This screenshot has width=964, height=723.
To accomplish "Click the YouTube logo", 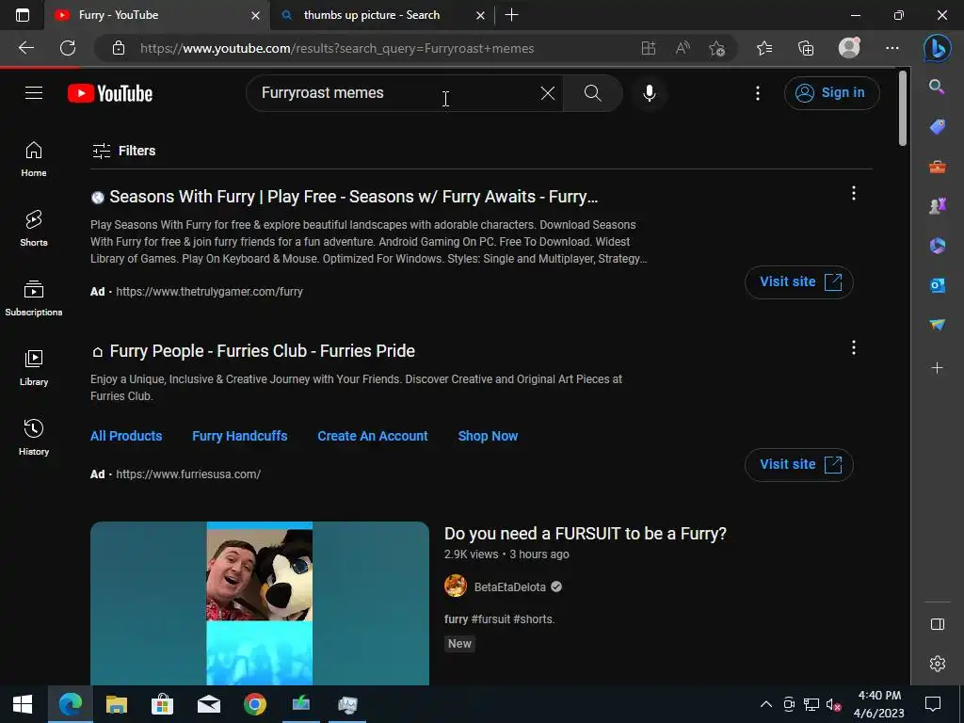I will (110, 93).
